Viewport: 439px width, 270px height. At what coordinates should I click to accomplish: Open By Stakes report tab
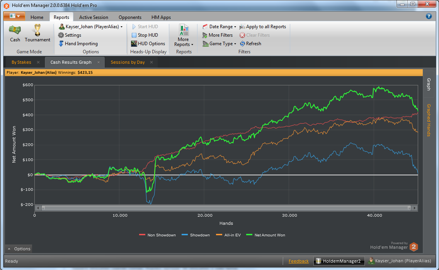[x=21, y=62]
